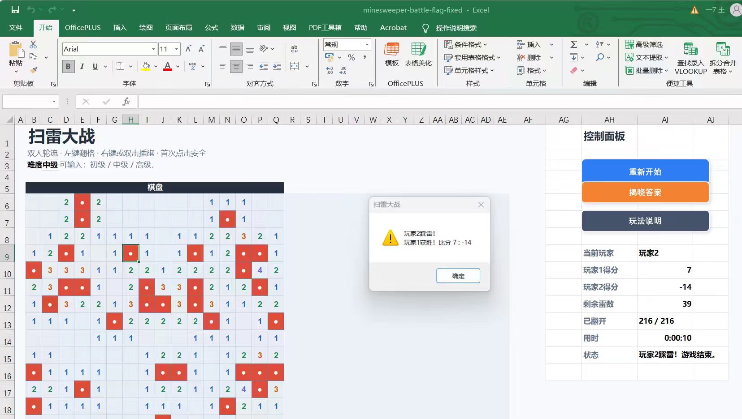Switch to the OfficePLUS tab
Viewport: 742px width, 419px height.
click(x=82, y=28)
